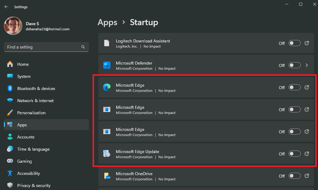Click the Bluetooth & devices icon
Screen dimensions: 318x190
coord(10,88)
